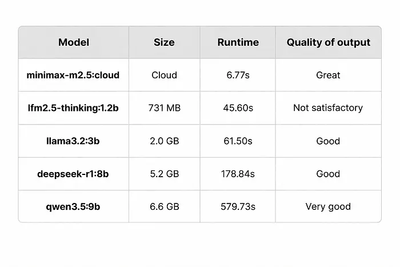Click the Quality of output header
This screenshot has height=267, width=400.
(x=328, y=42)
